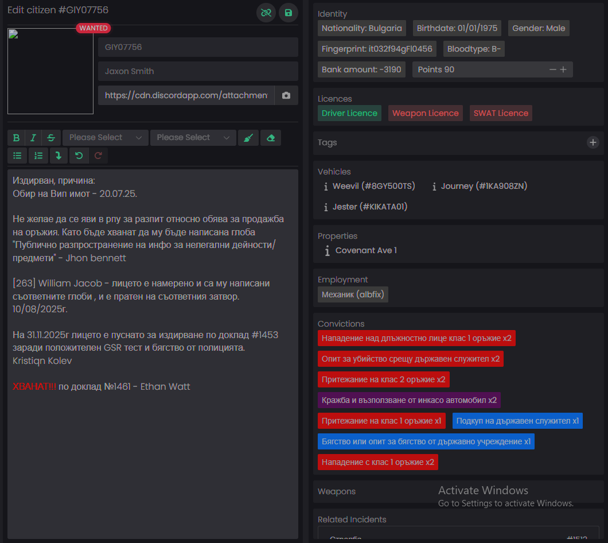Toggle the Driver Licence

pyautogui.click(x=349, y=113)
